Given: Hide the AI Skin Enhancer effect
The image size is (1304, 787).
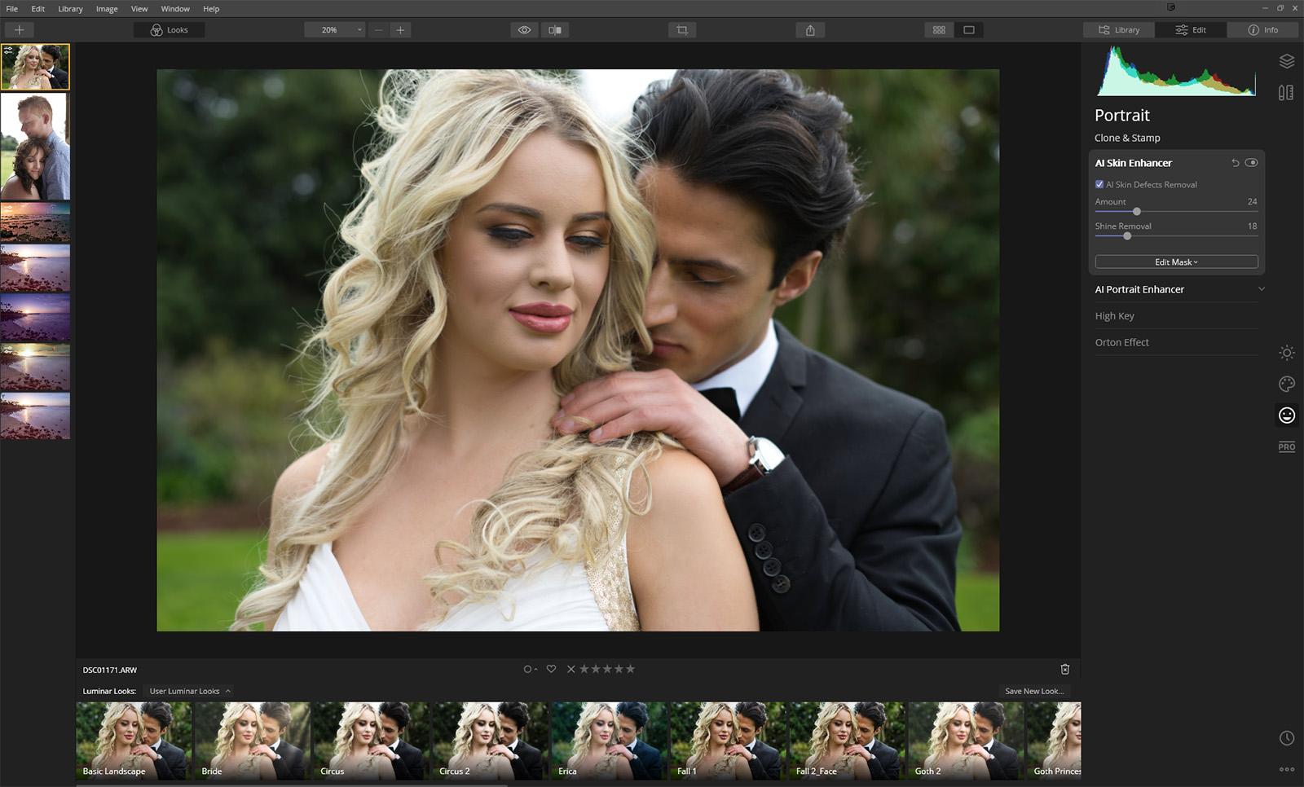Looking at the screenshot, I should click(x=1251, y=163).
